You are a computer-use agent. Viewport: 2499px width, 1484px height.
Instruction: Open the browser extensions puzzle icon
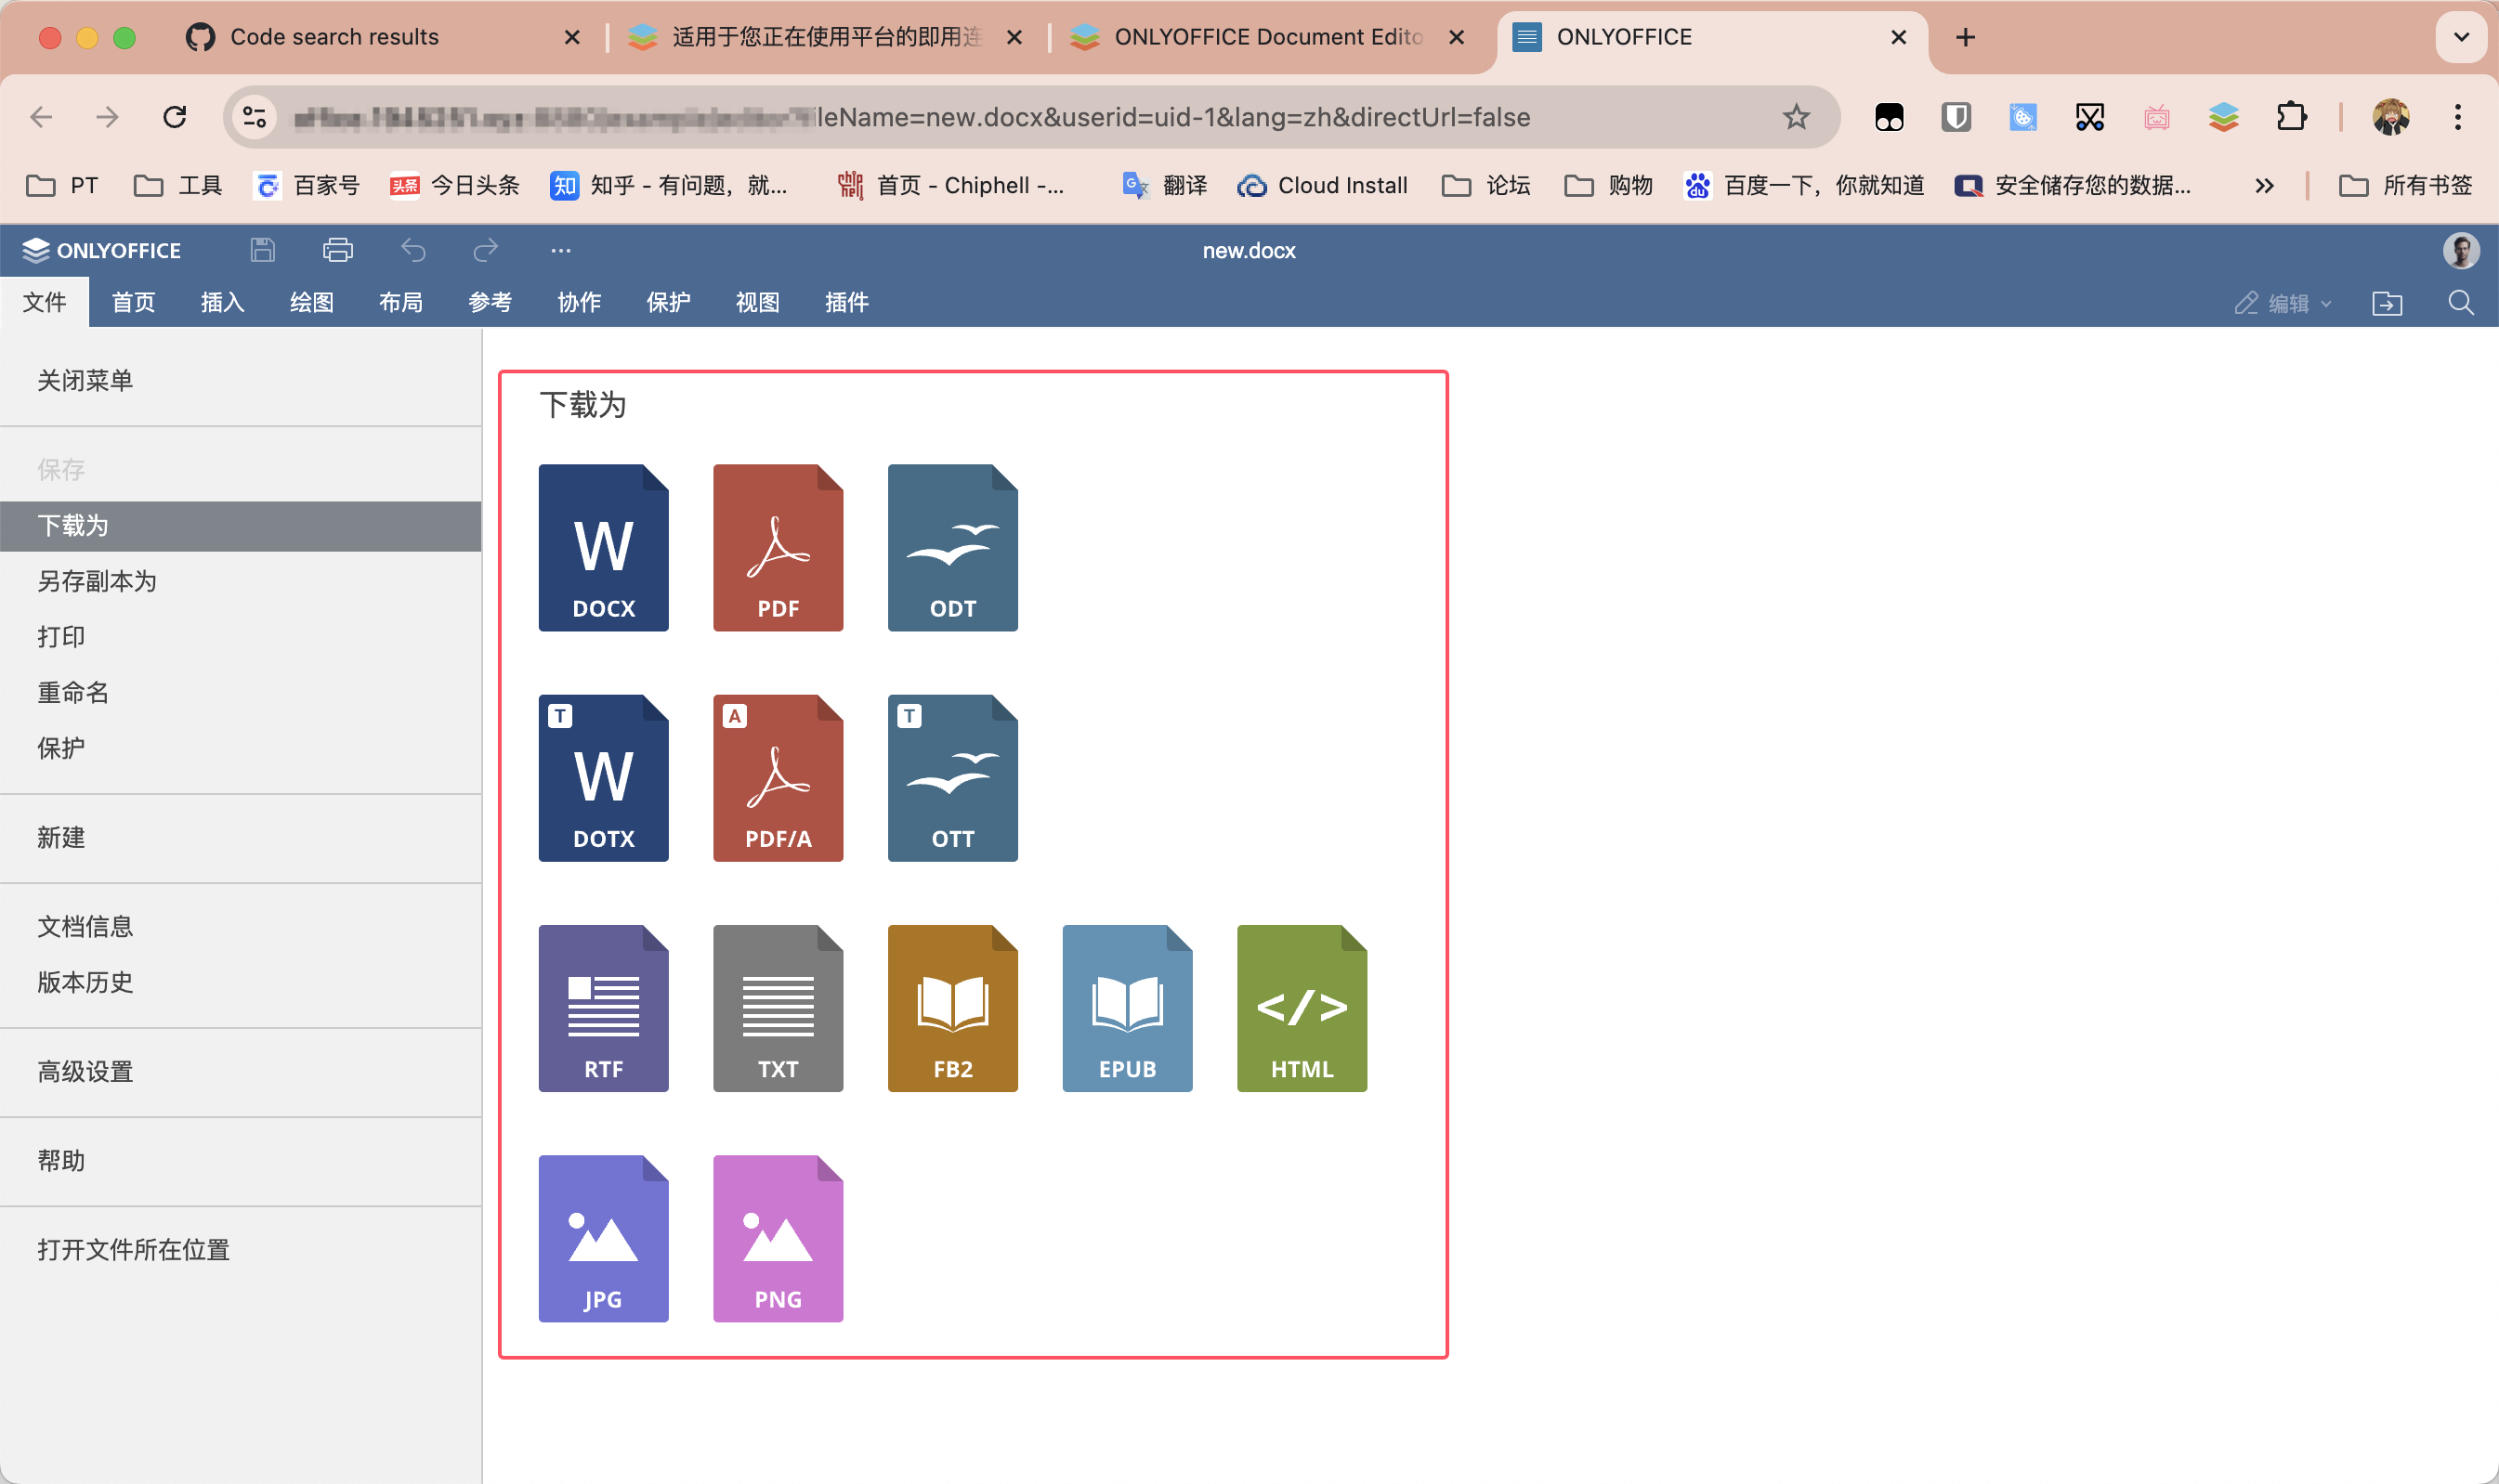pyautogui.click(x=2291, y=117)
